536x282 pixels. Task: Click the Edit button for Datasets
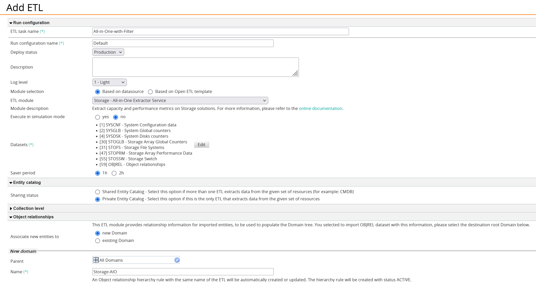coord(201,144)
